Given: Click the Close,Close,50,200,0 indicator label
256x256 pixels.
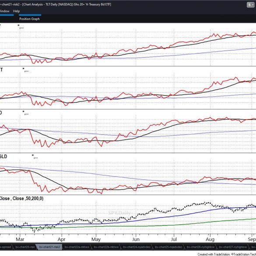Looking at the screenshot, I should tap(21, 198).
